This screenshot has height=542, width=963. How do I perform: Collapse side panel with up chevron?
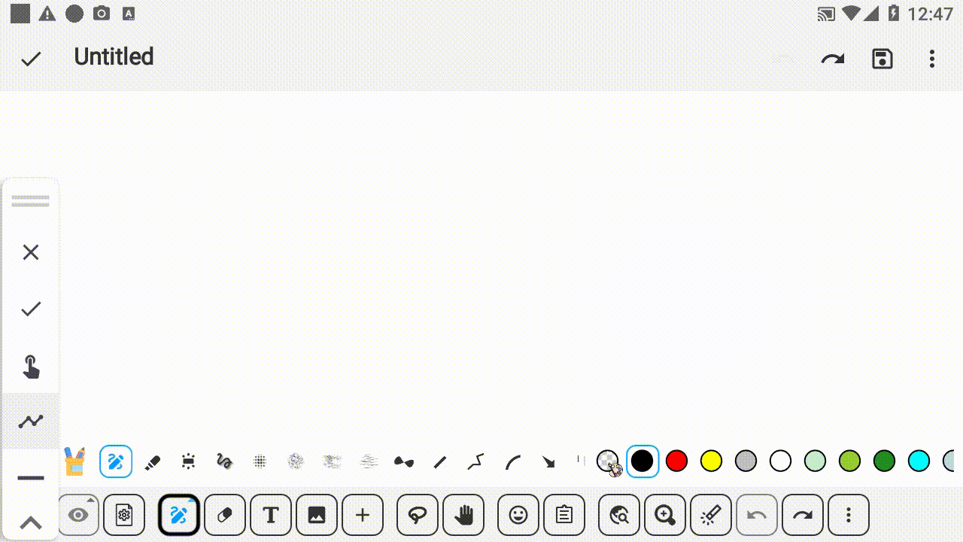(31, 522)
